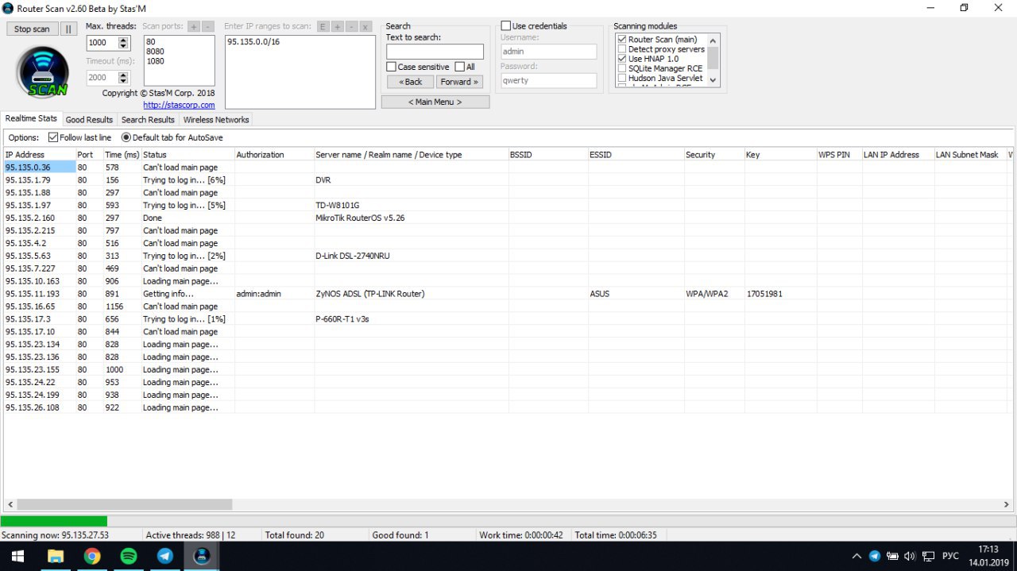This screenshot has width=1017, height=571.
Task: Click the Stop scan button
Action: [32, 29]
